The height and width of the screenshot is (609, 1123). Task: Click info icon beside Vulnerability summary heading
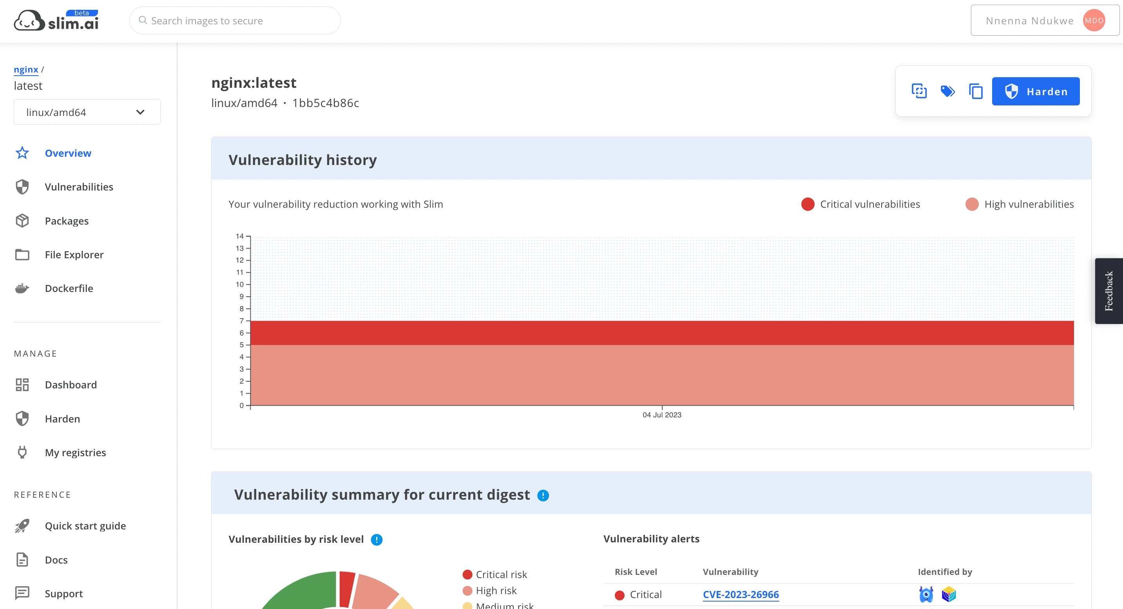[543, 495]
